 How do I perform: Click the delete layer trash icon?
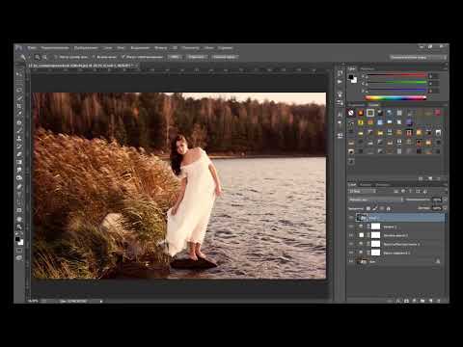[x=439, y=301]
